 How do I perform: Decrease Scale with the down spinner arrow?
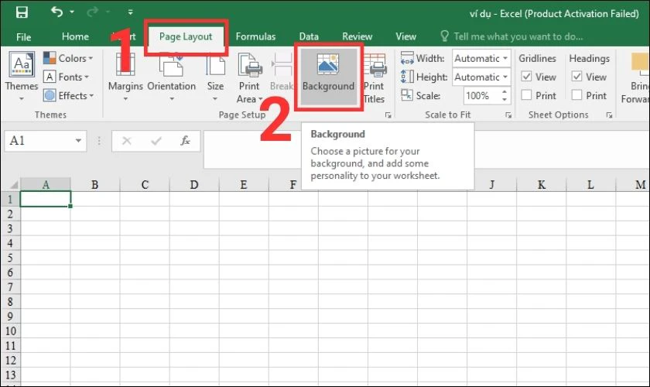point(505,100)
